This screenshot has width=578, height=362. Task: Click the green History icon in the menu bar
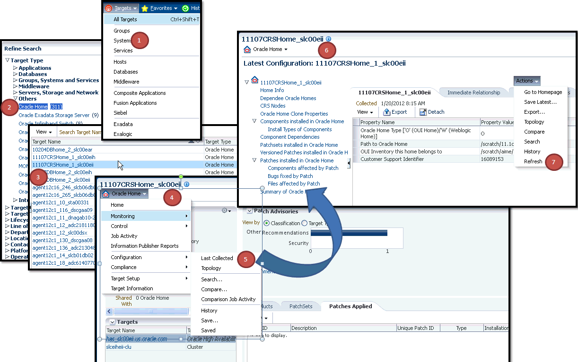[x=185, y=8]
